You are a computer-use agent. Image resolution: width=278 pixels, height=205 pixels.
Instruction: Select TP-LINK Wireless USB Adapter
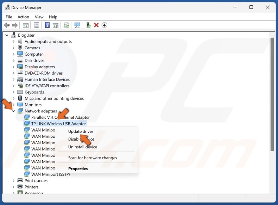coord(58,124)
